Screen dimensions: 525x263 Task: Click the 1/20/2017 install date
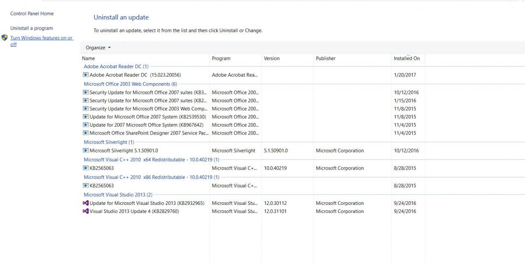[405, 75]
